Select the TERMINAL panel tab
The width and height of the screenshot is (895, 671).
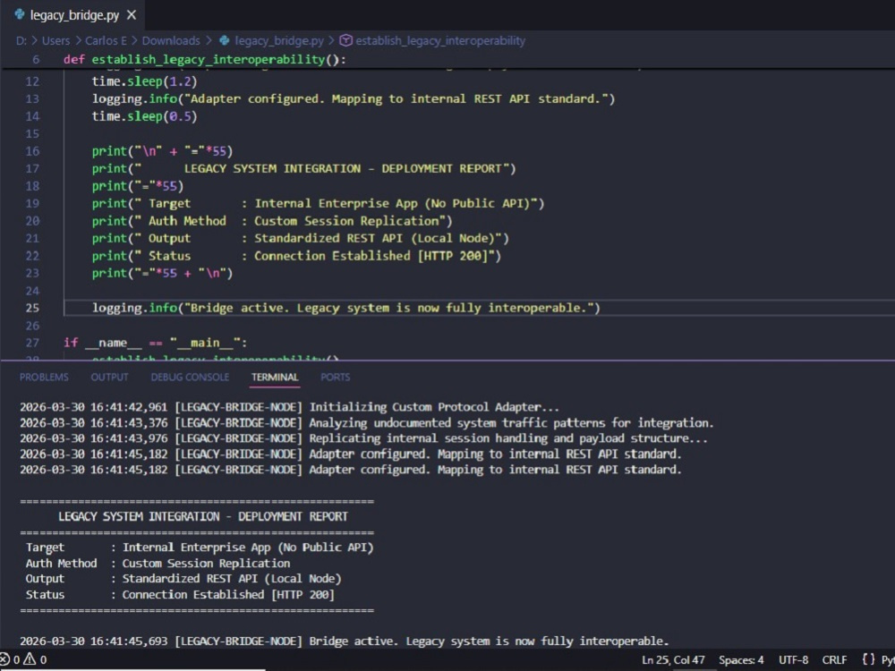coord(275,378)
